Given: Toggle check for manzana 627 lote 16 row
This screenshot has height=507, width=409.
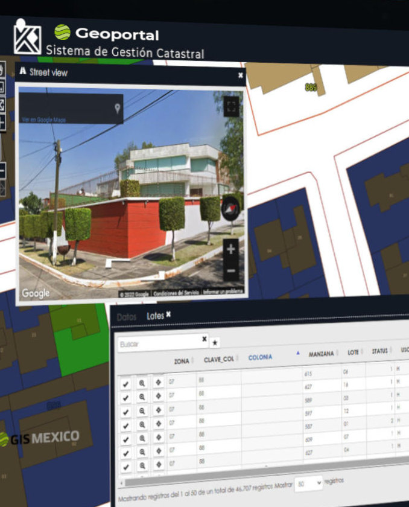Looking at the screenshot, I should pos(125,398).
